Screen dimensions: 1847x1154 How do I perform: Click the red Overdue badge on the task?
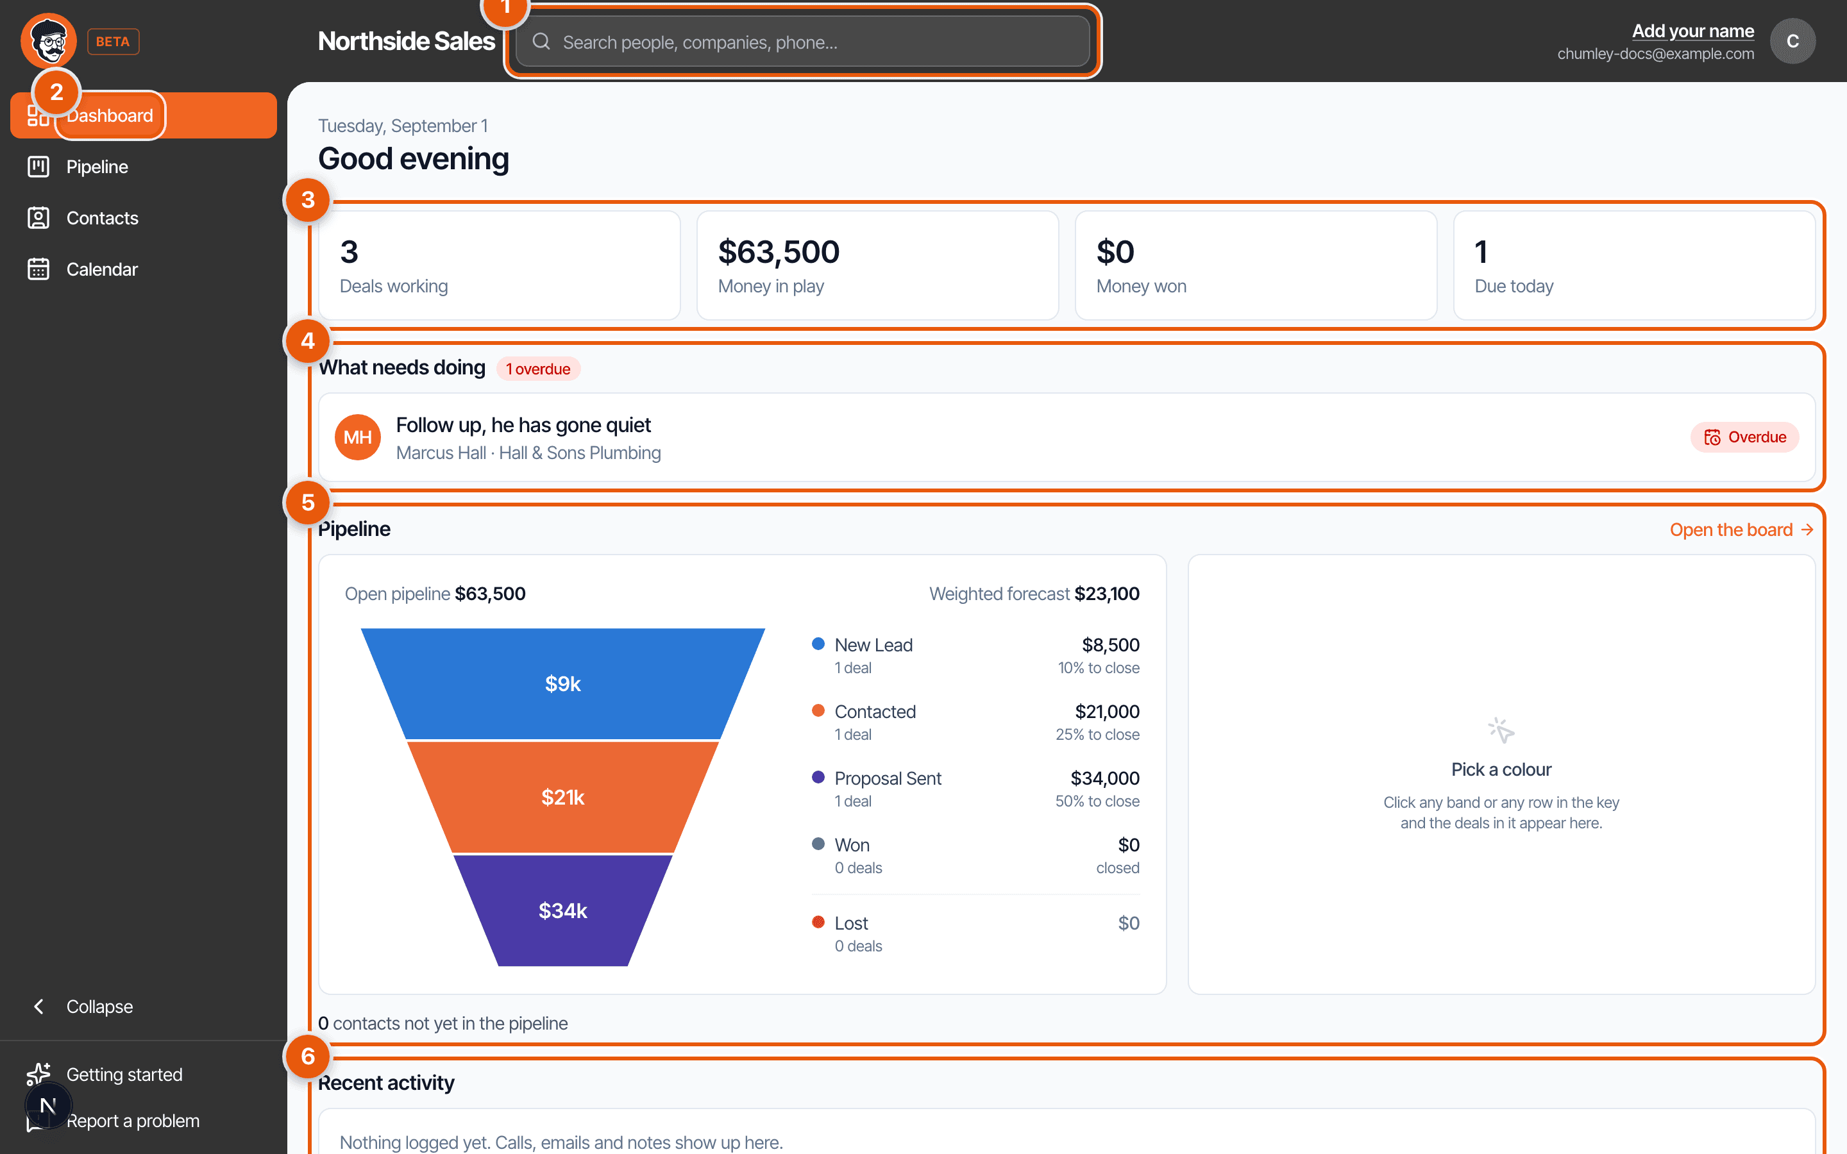pos(1745,437)
